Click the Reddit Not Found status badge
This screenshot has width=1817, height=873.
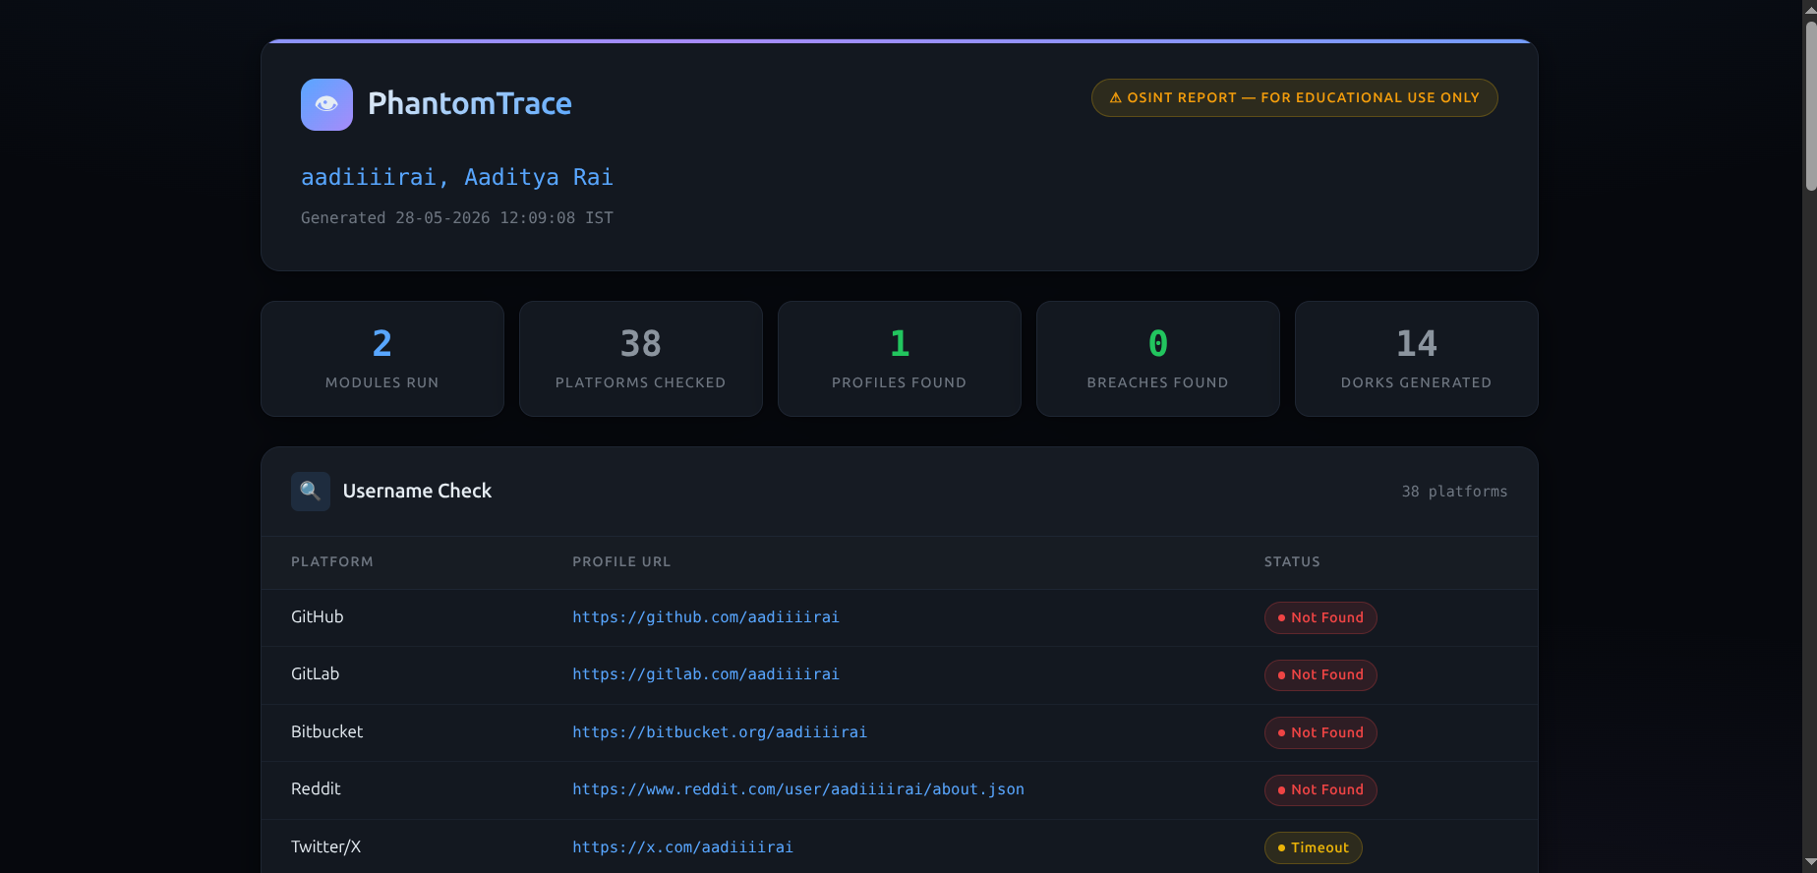(1320, 789)
